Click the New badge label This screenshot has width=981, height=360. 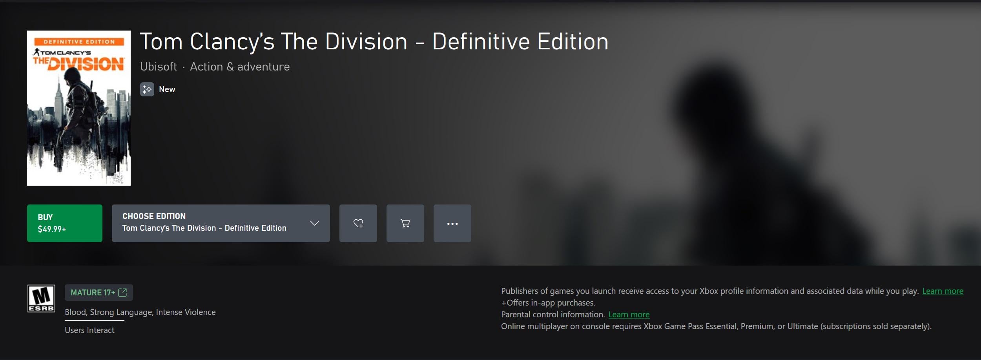coord(167,89)
